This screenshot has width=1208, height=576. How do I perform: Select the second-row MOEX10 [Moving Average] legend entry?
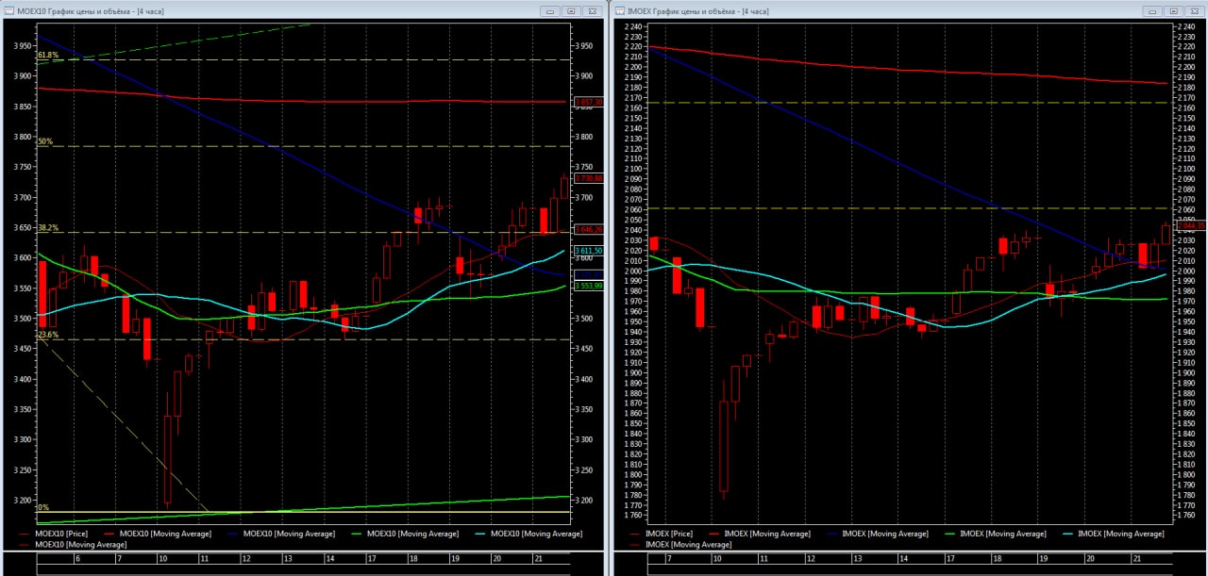tap(74, 544)
